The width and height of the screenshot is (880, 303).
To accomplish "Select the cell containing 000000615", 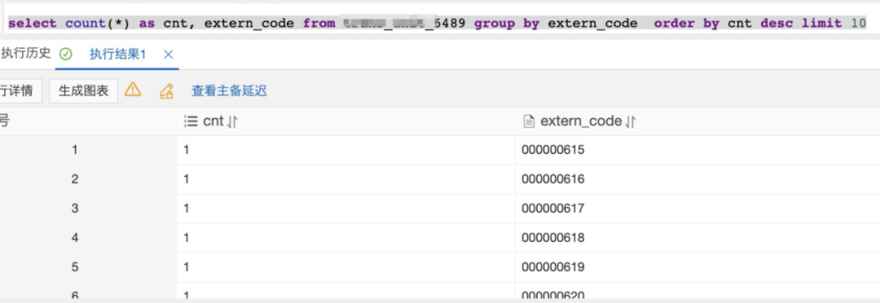I will tap(697, 150).
